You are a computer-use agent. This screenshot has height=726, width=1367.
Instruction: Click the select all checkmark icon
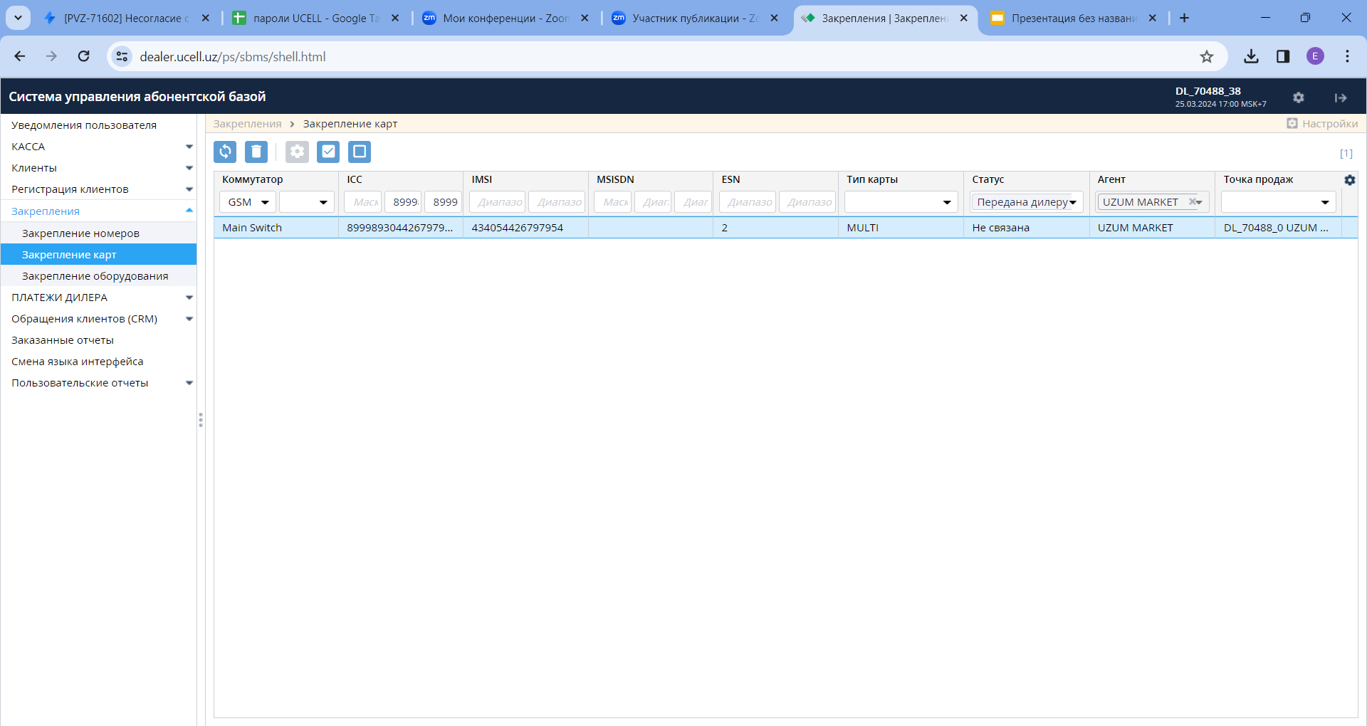328,152
